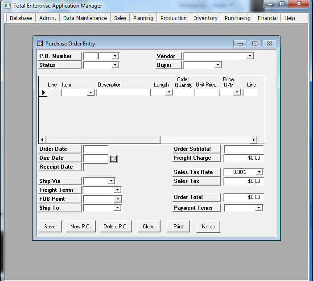Open the Admin. menu
Viewport: 313px width, 281px height.
48,18
